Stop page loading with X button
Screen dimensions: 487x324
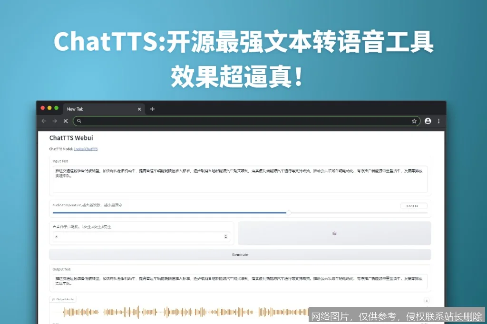[x=66, y=121]
